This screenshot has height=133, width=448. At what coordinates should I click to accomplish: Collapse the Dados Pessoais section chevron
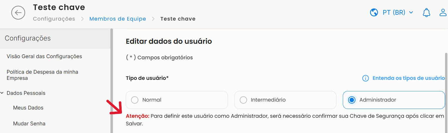tap(2, 93)
